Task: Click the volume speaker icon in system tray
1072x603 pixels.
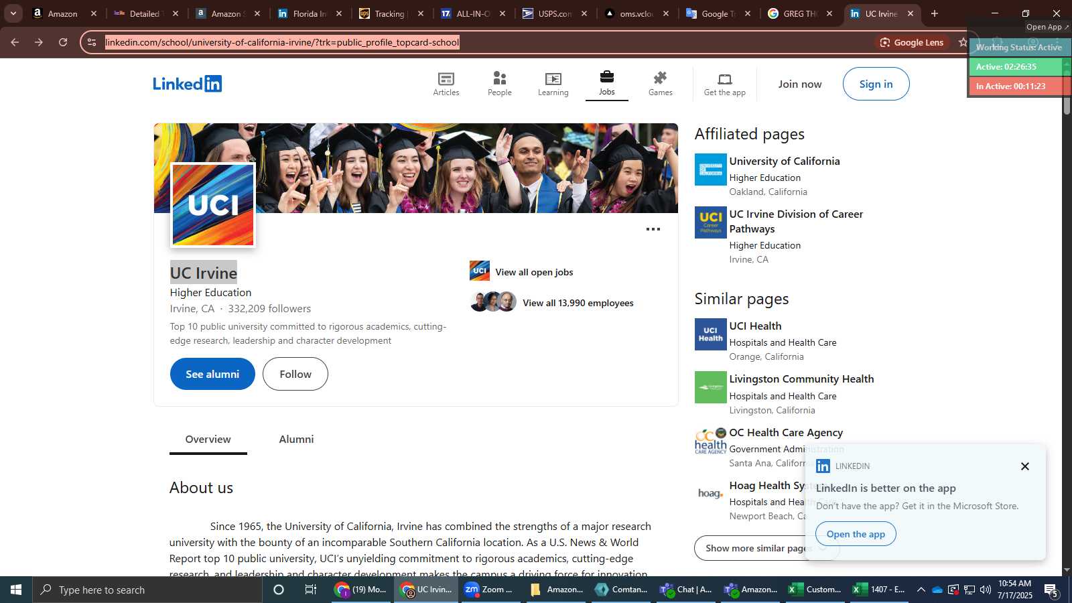Action: coord(985,590)
